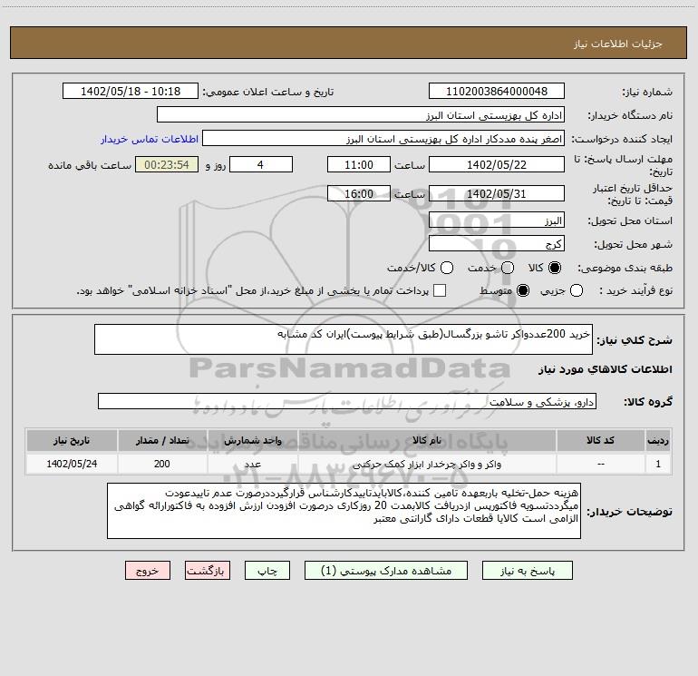Click the response deadline date 1402/05/22
The image size is (698, 676).
(x=497, y=164)
